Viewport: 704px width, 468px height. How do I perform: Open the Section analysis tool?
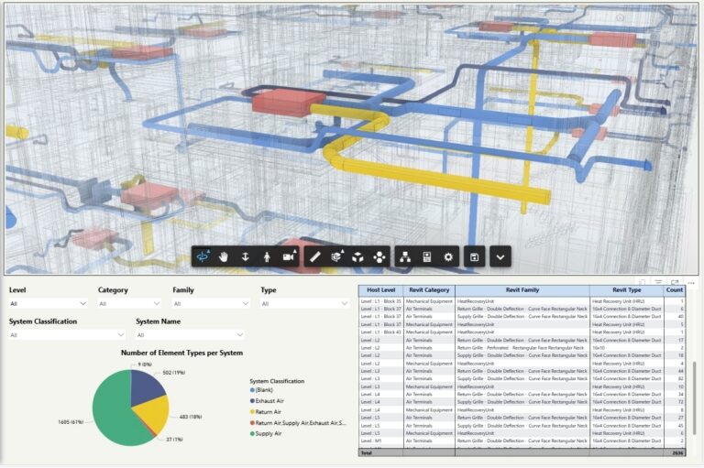(336, 256)
